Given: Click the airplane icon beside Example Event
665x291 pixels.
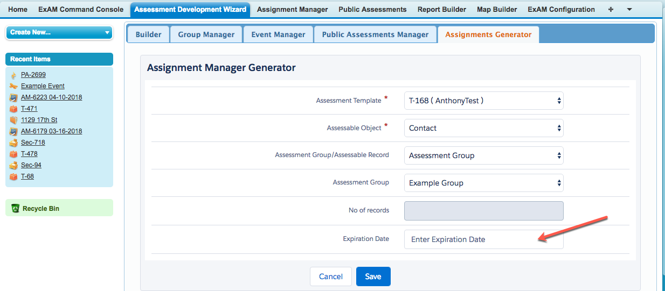Looking at the screenshot, I should 13,86.
